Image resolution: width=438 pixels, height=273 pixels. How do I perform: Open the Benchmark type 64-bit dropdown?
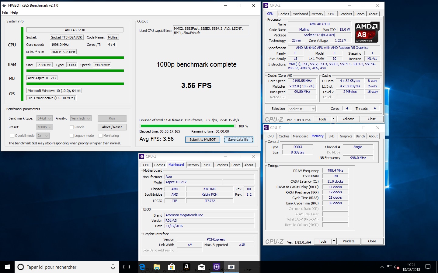pyautogui.click(x=44, y=118)
